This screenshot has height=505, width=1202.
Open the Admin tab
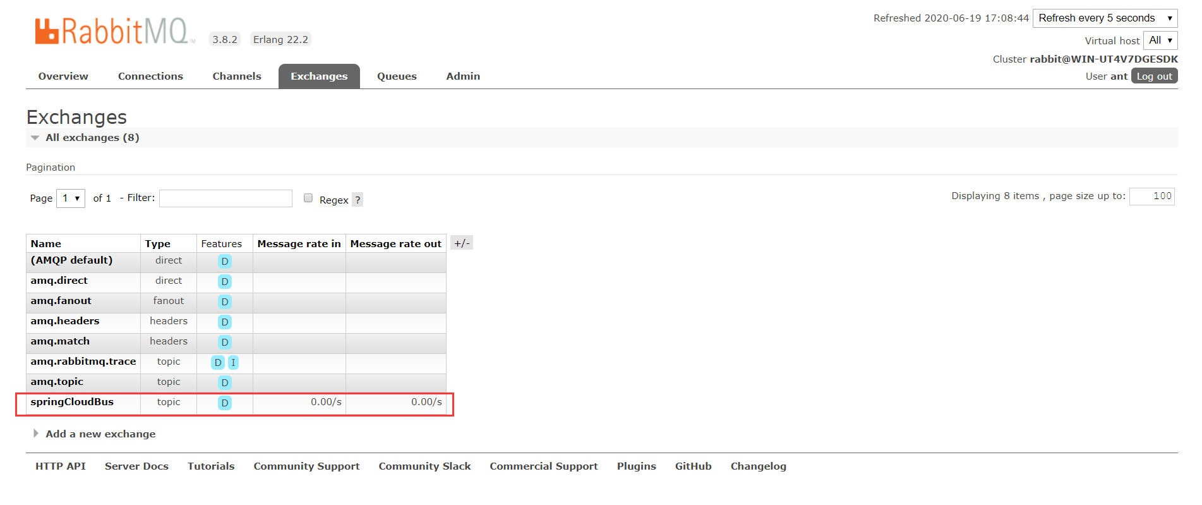463,76
